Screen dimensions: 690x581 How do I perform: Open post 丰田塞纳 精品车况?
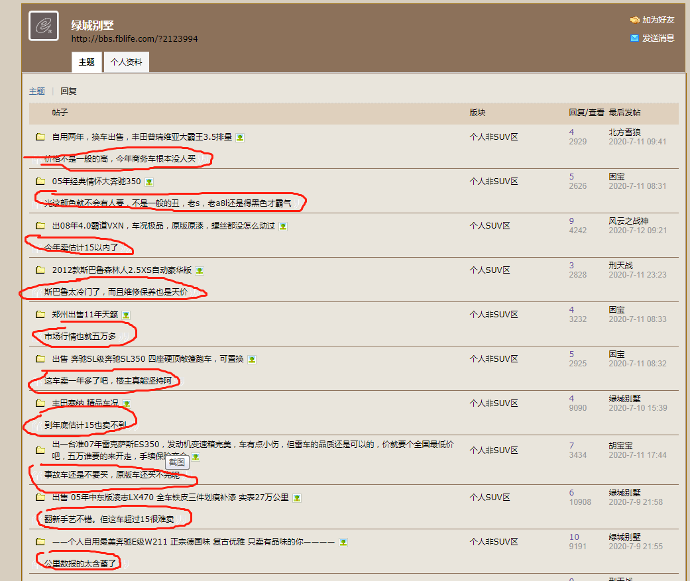point(86,403)
